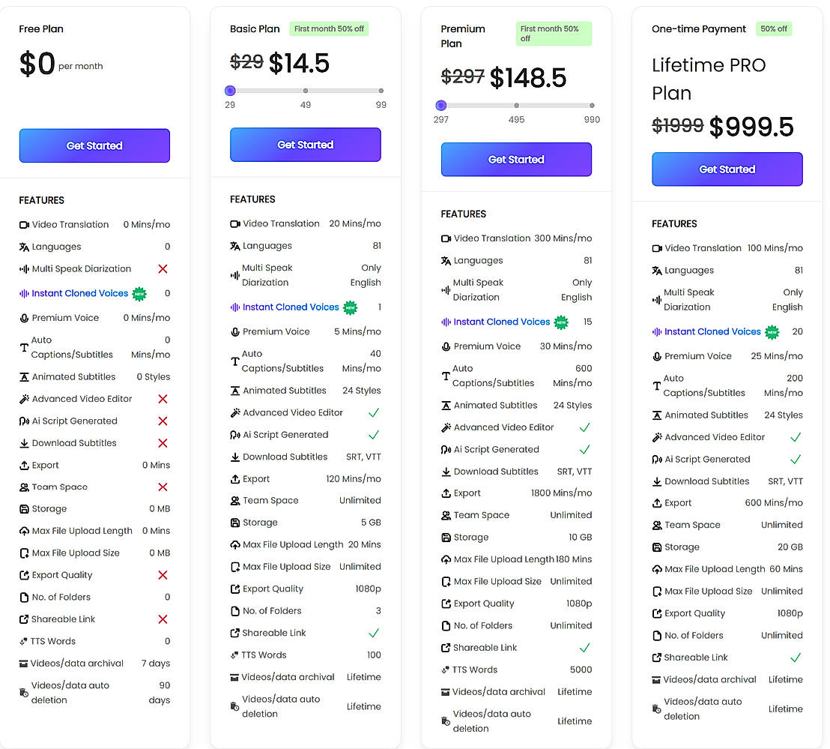Click the Premium Voice microphone icon in Premium Plan

click(446, 346)
